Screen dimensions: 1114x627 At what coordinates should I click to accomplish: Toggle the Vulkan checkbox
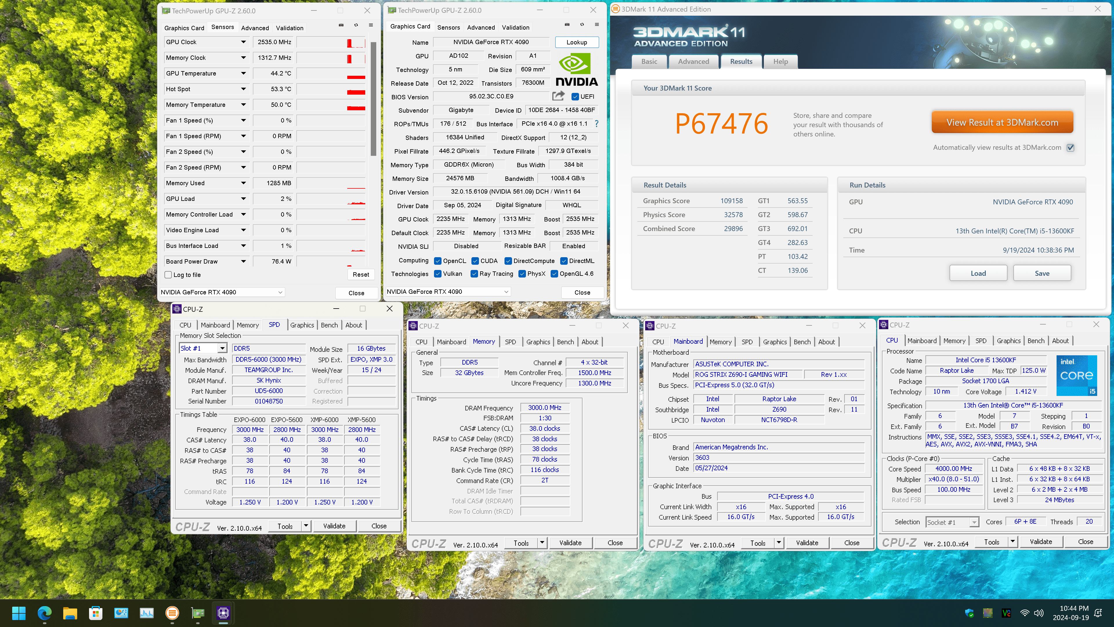pyautogui.click(x=438, y=274)
